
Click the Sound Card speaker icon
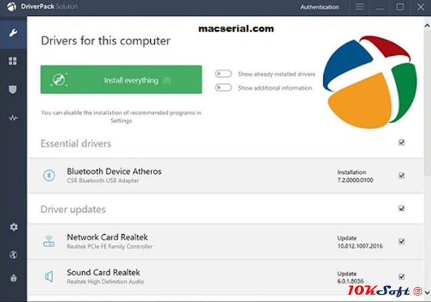48,276
